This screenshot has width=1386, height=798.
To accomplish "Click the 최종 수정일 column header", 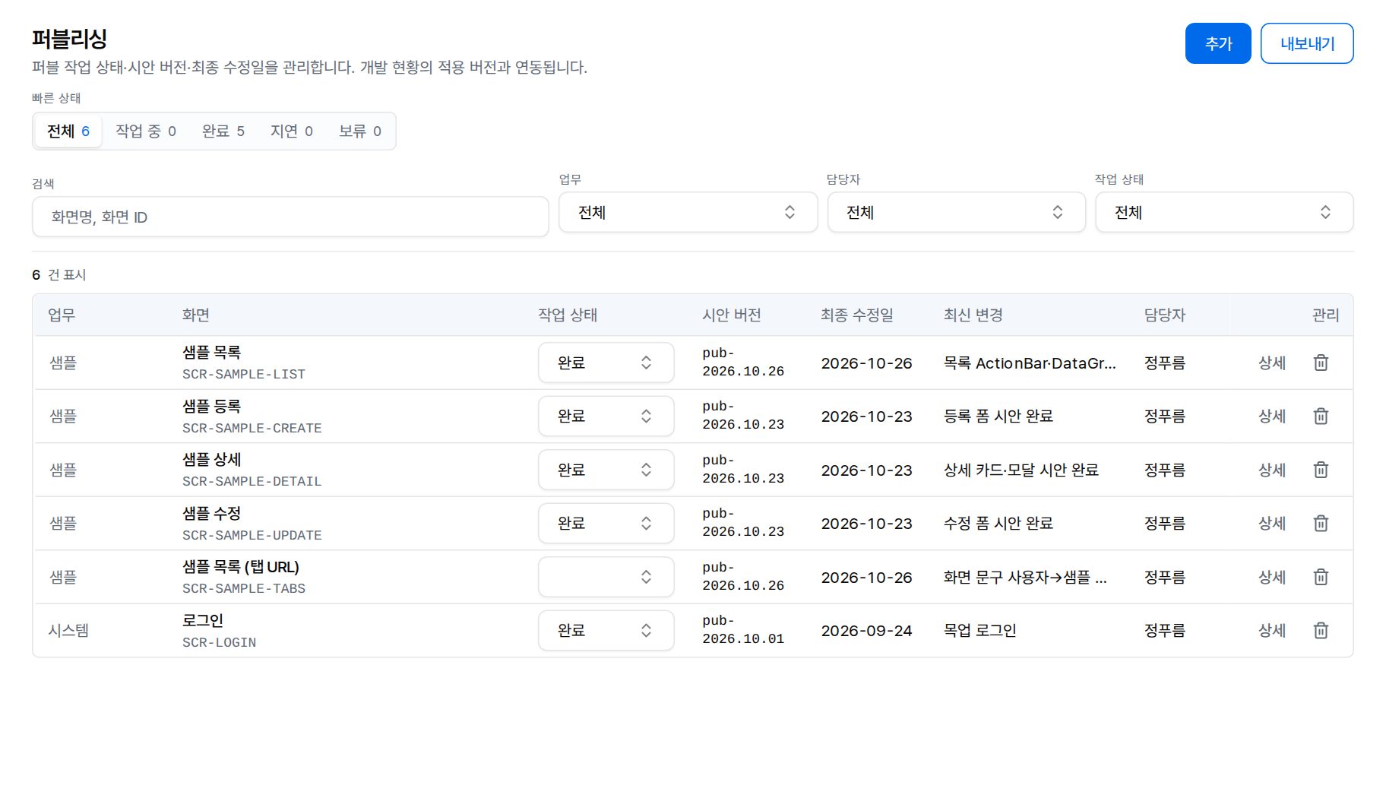I will [857, 315].
